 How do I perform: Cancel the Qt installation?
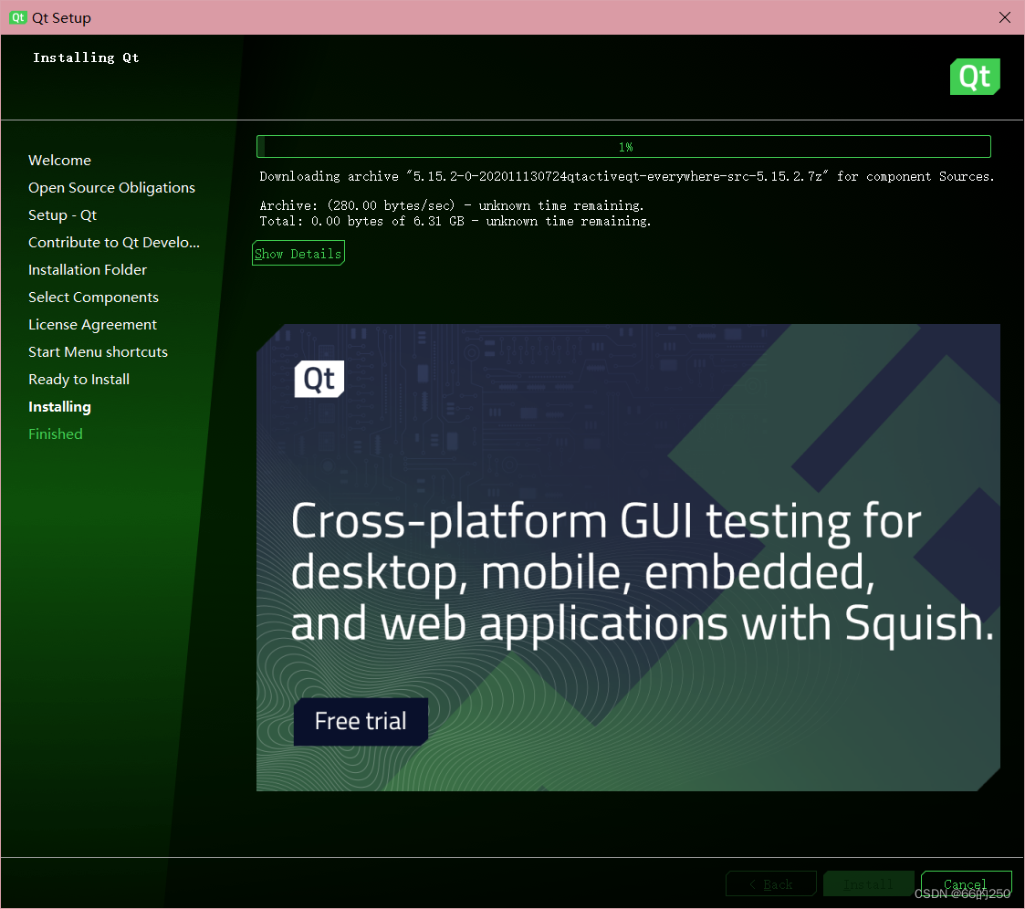coord(967,883)
